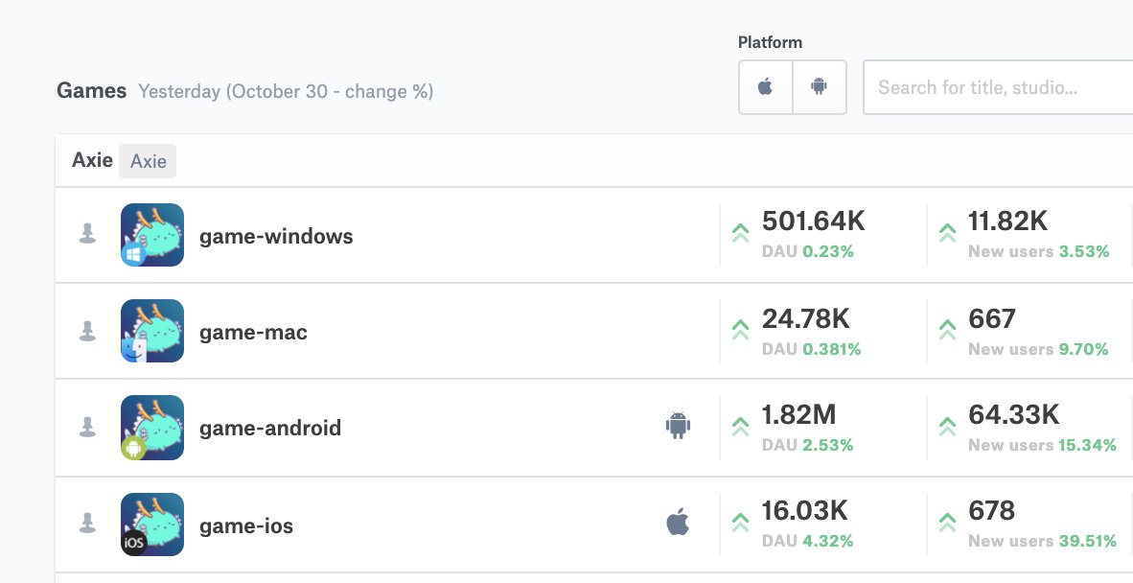This screenshot has width=1133, height=583.
Task: Click the New users 39.51% text
Action: 1043,541
